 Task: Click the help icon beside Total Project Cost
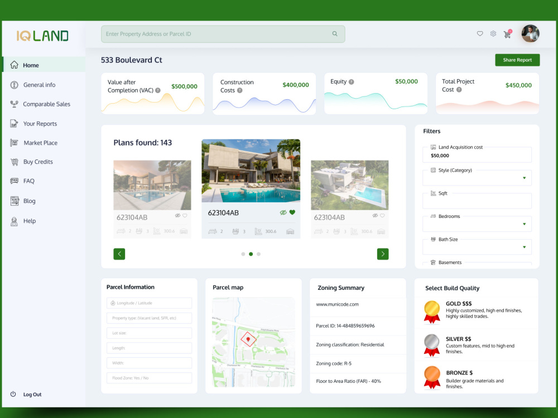tap(459, 90)
